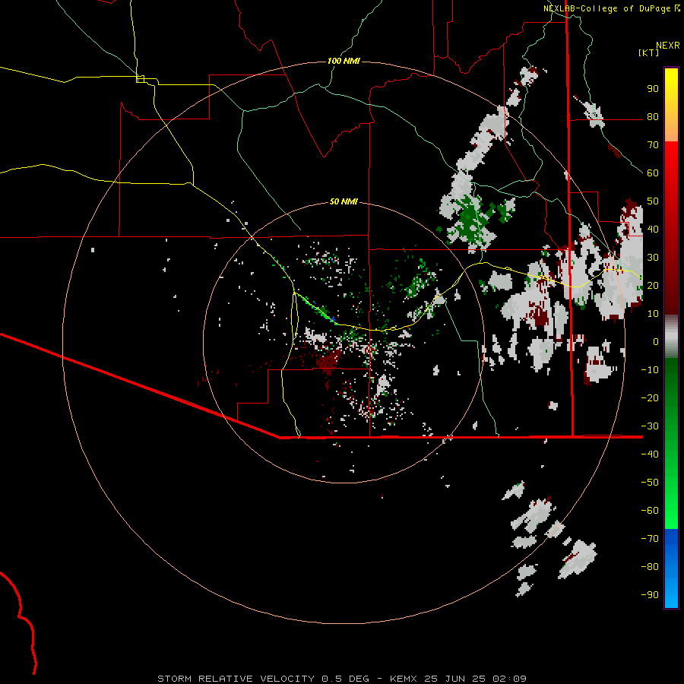Click the "02:09" timestamp text
The width and height of the screenshot is (684, 684).
point(509,679)
